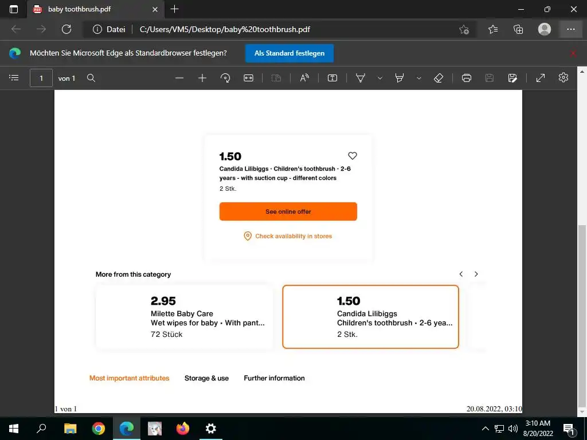Rotate the PDF page
The image size is (587, 440).
coord(225,78)
